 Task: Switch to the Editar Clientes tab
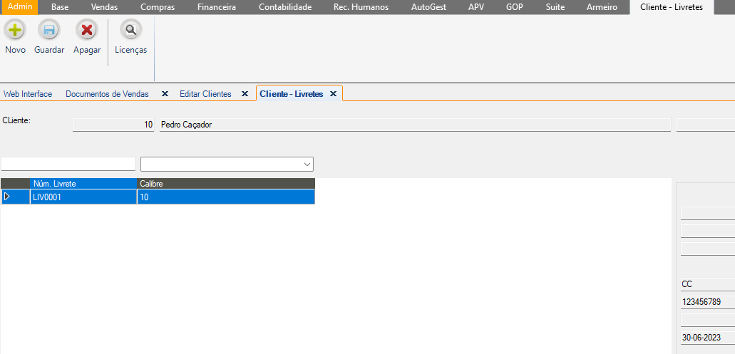coord(205,94)
